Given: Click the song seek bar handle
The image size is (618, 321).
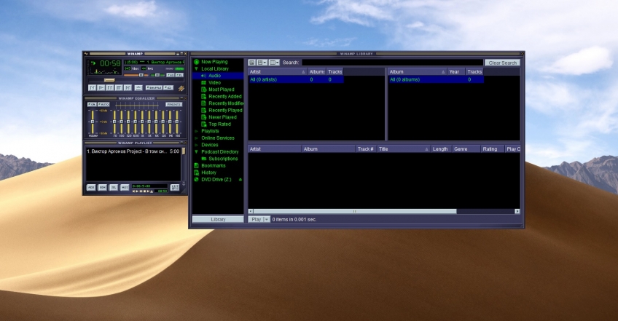Looking at the screenshot, I should 109,80.
